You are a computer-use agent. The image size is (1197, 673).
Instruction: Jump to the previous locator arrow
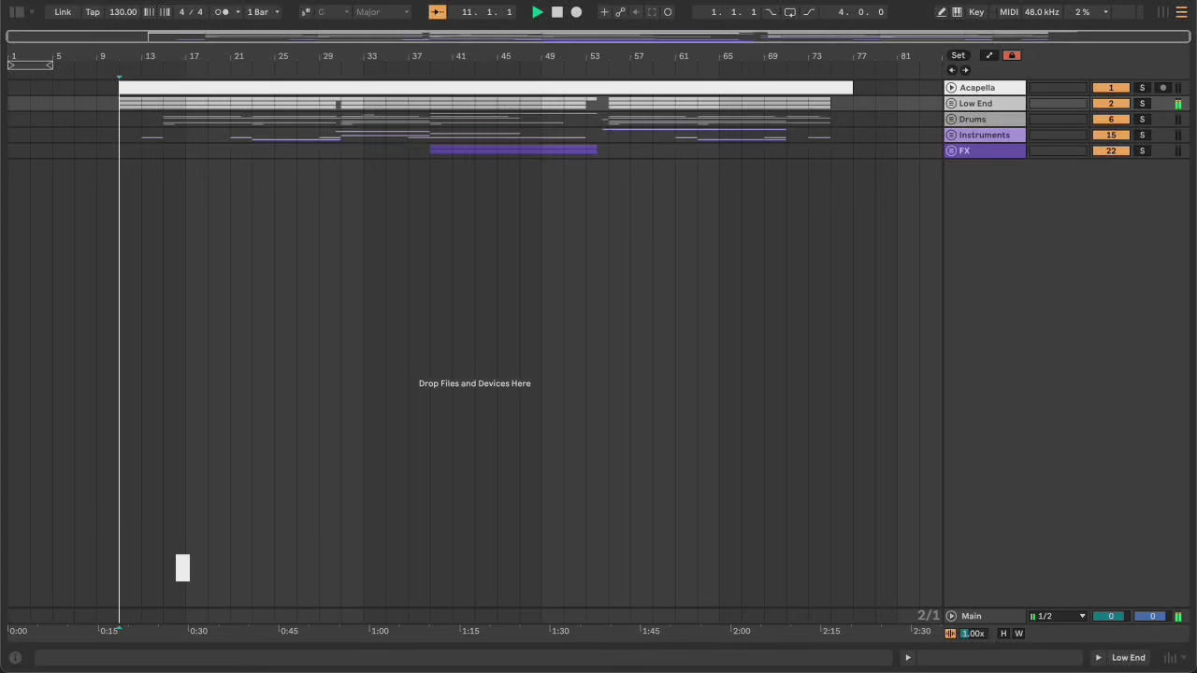coord(952,70)
